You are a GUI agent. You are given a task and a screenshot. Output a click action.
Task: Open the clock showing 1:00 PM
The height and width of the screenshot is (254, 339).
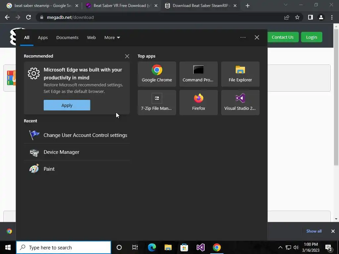click(x=311, y=247)
